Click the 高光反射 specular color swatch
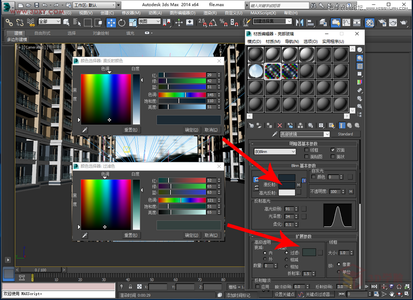The width and height of the screenshot is (413, 300). point(287,192)
